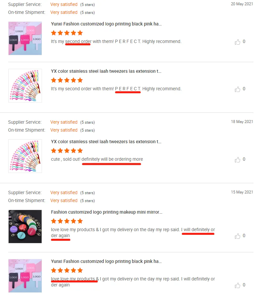
Task: Open bottom pink hand mirror thumbnail
Action: tap(25, 275)
